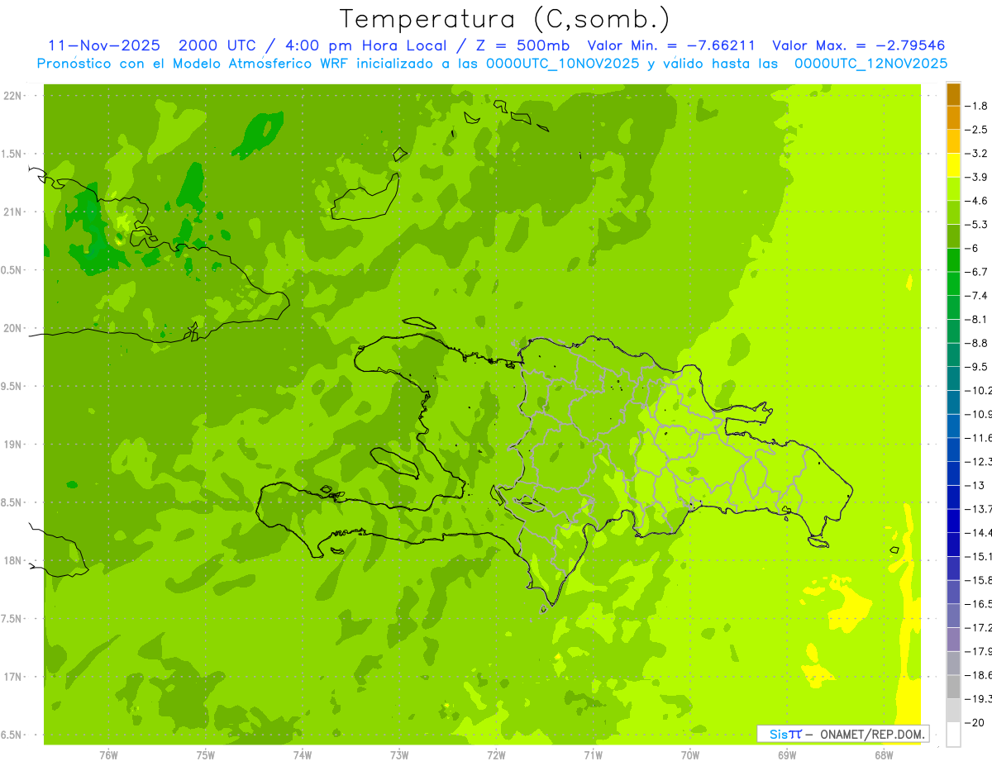Viewport: 992px width, 766px height.
Task: Click the -2.5 color bar label
Action: (976, 130)
